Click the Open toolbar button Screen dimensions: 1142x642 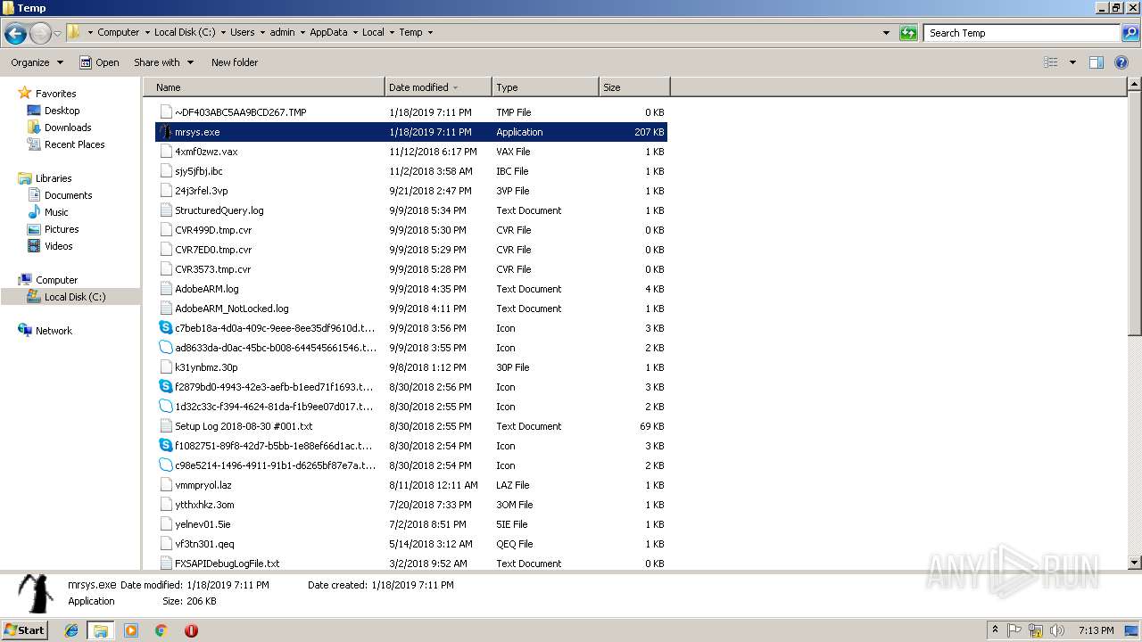pos(99,62)
